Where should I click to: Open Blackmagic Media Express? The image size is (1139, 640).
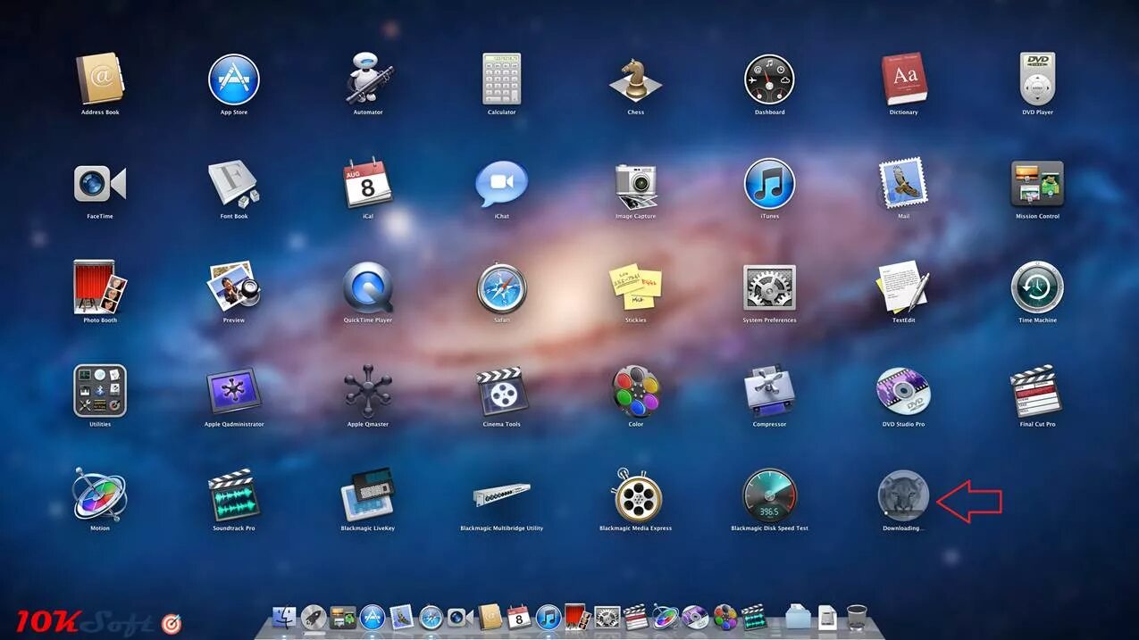(636, 495)
